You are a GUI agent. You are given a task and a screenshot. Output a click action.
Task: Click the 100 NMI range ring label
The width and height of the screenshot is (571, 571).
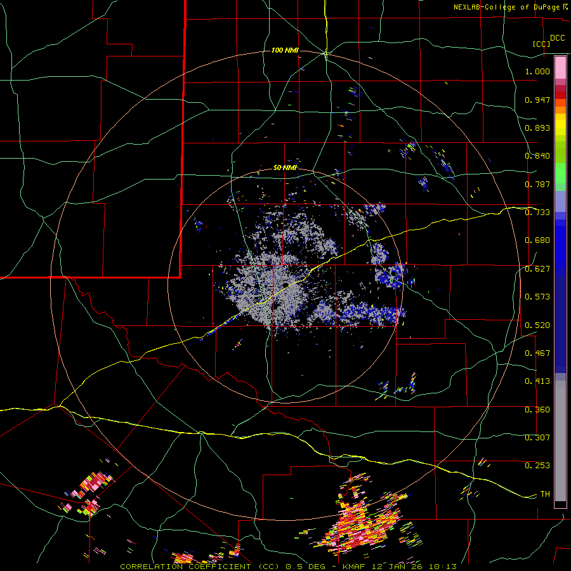point(285,50)
